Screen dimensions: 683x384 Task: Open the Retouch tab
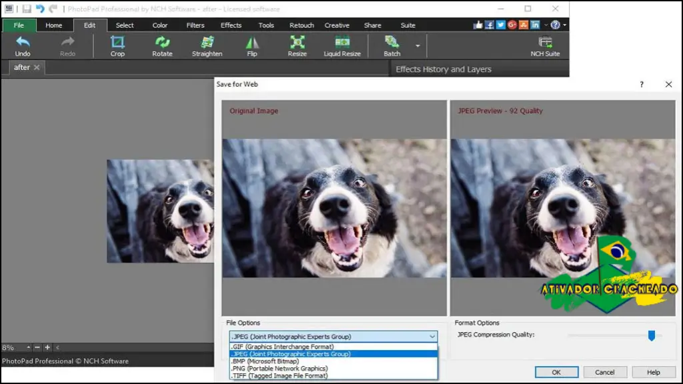pyautogui.click(x=301, y=25)
